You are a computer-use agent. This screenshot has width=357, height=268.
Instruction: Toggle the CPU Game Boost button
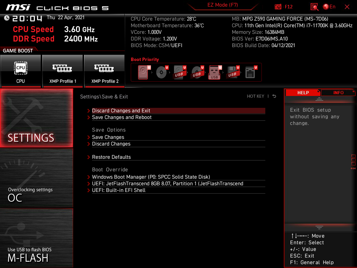21,71
